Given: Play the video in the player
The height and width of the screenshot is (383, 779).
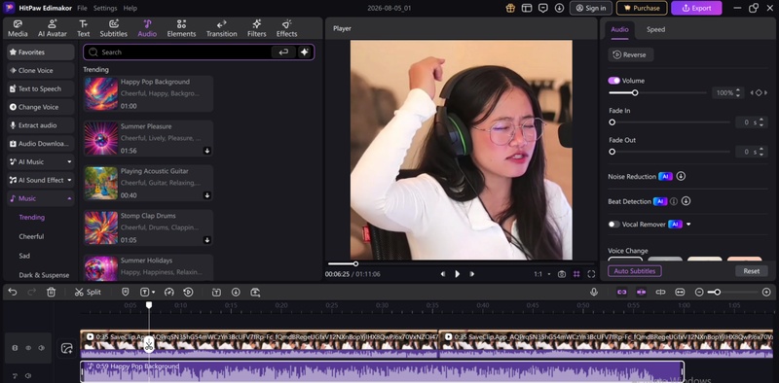Looking at the screenshot, I should [x=457, y=274].
